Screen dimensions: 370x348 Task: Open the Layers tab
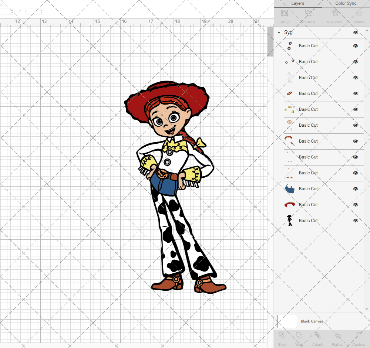tap(297, 3)
